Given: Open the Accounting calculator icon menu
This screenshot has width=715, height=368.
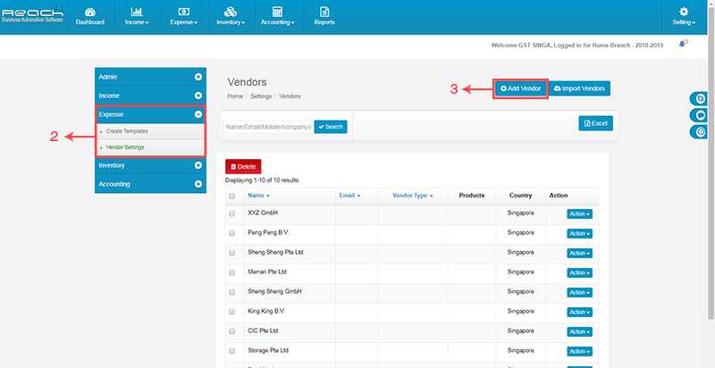Looking at the screenshot, I should pyautogui.click(x=277, y=13).
